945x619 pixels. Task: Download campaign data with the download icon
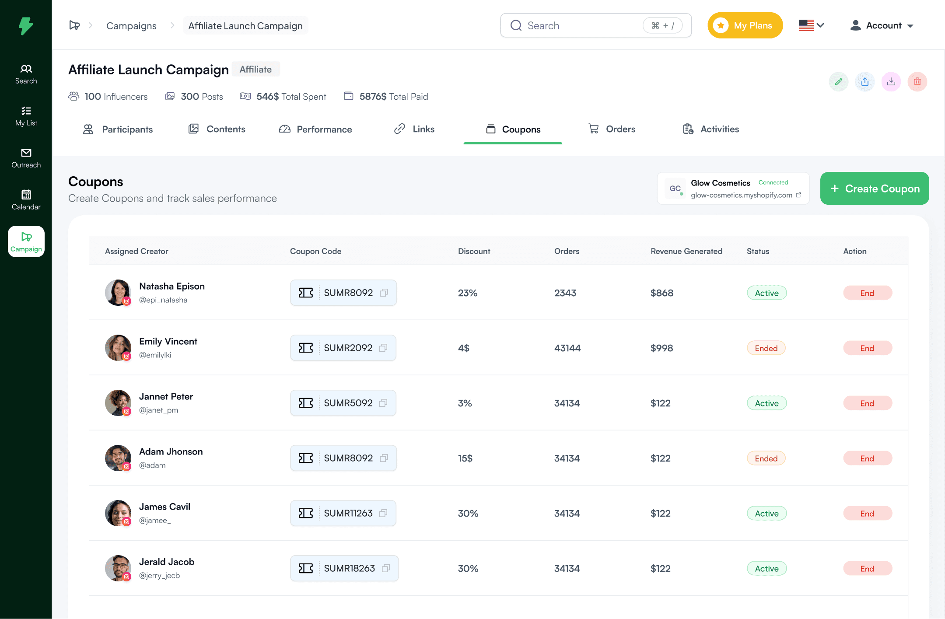click(891, 81)
